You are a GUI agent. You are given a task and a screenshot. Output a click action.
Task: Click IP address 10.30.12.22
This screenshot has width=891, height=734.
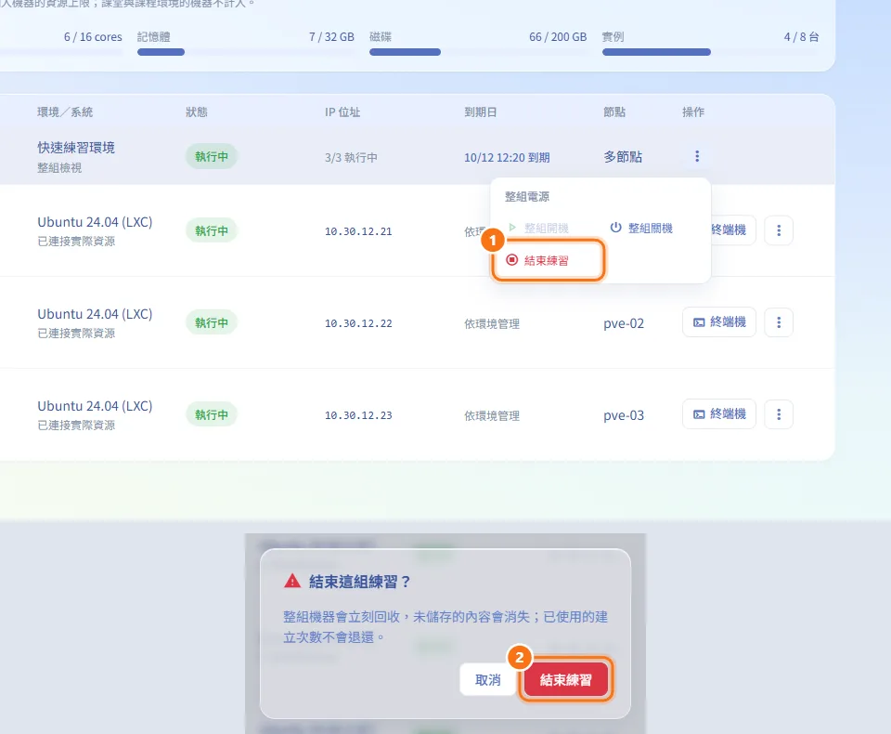click(358, 323)
